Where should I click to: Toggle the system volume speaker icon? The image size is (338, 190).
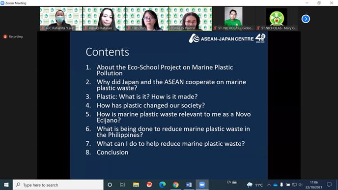301,185
